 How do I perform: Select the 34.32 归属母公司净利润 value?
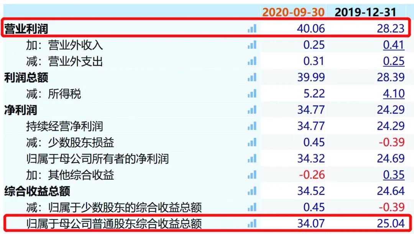tap(311, 159)
